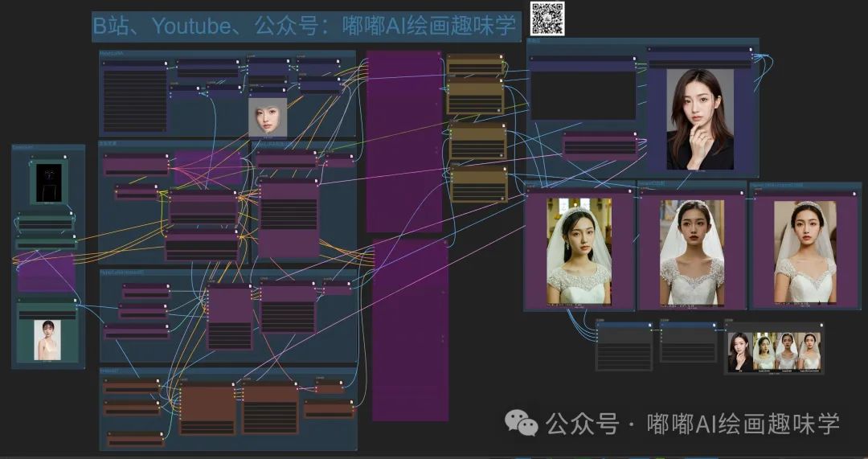This screenshot has width=868, height=459.
Task: Select the black pose skeleton preview image
Action: click(49, 182)
